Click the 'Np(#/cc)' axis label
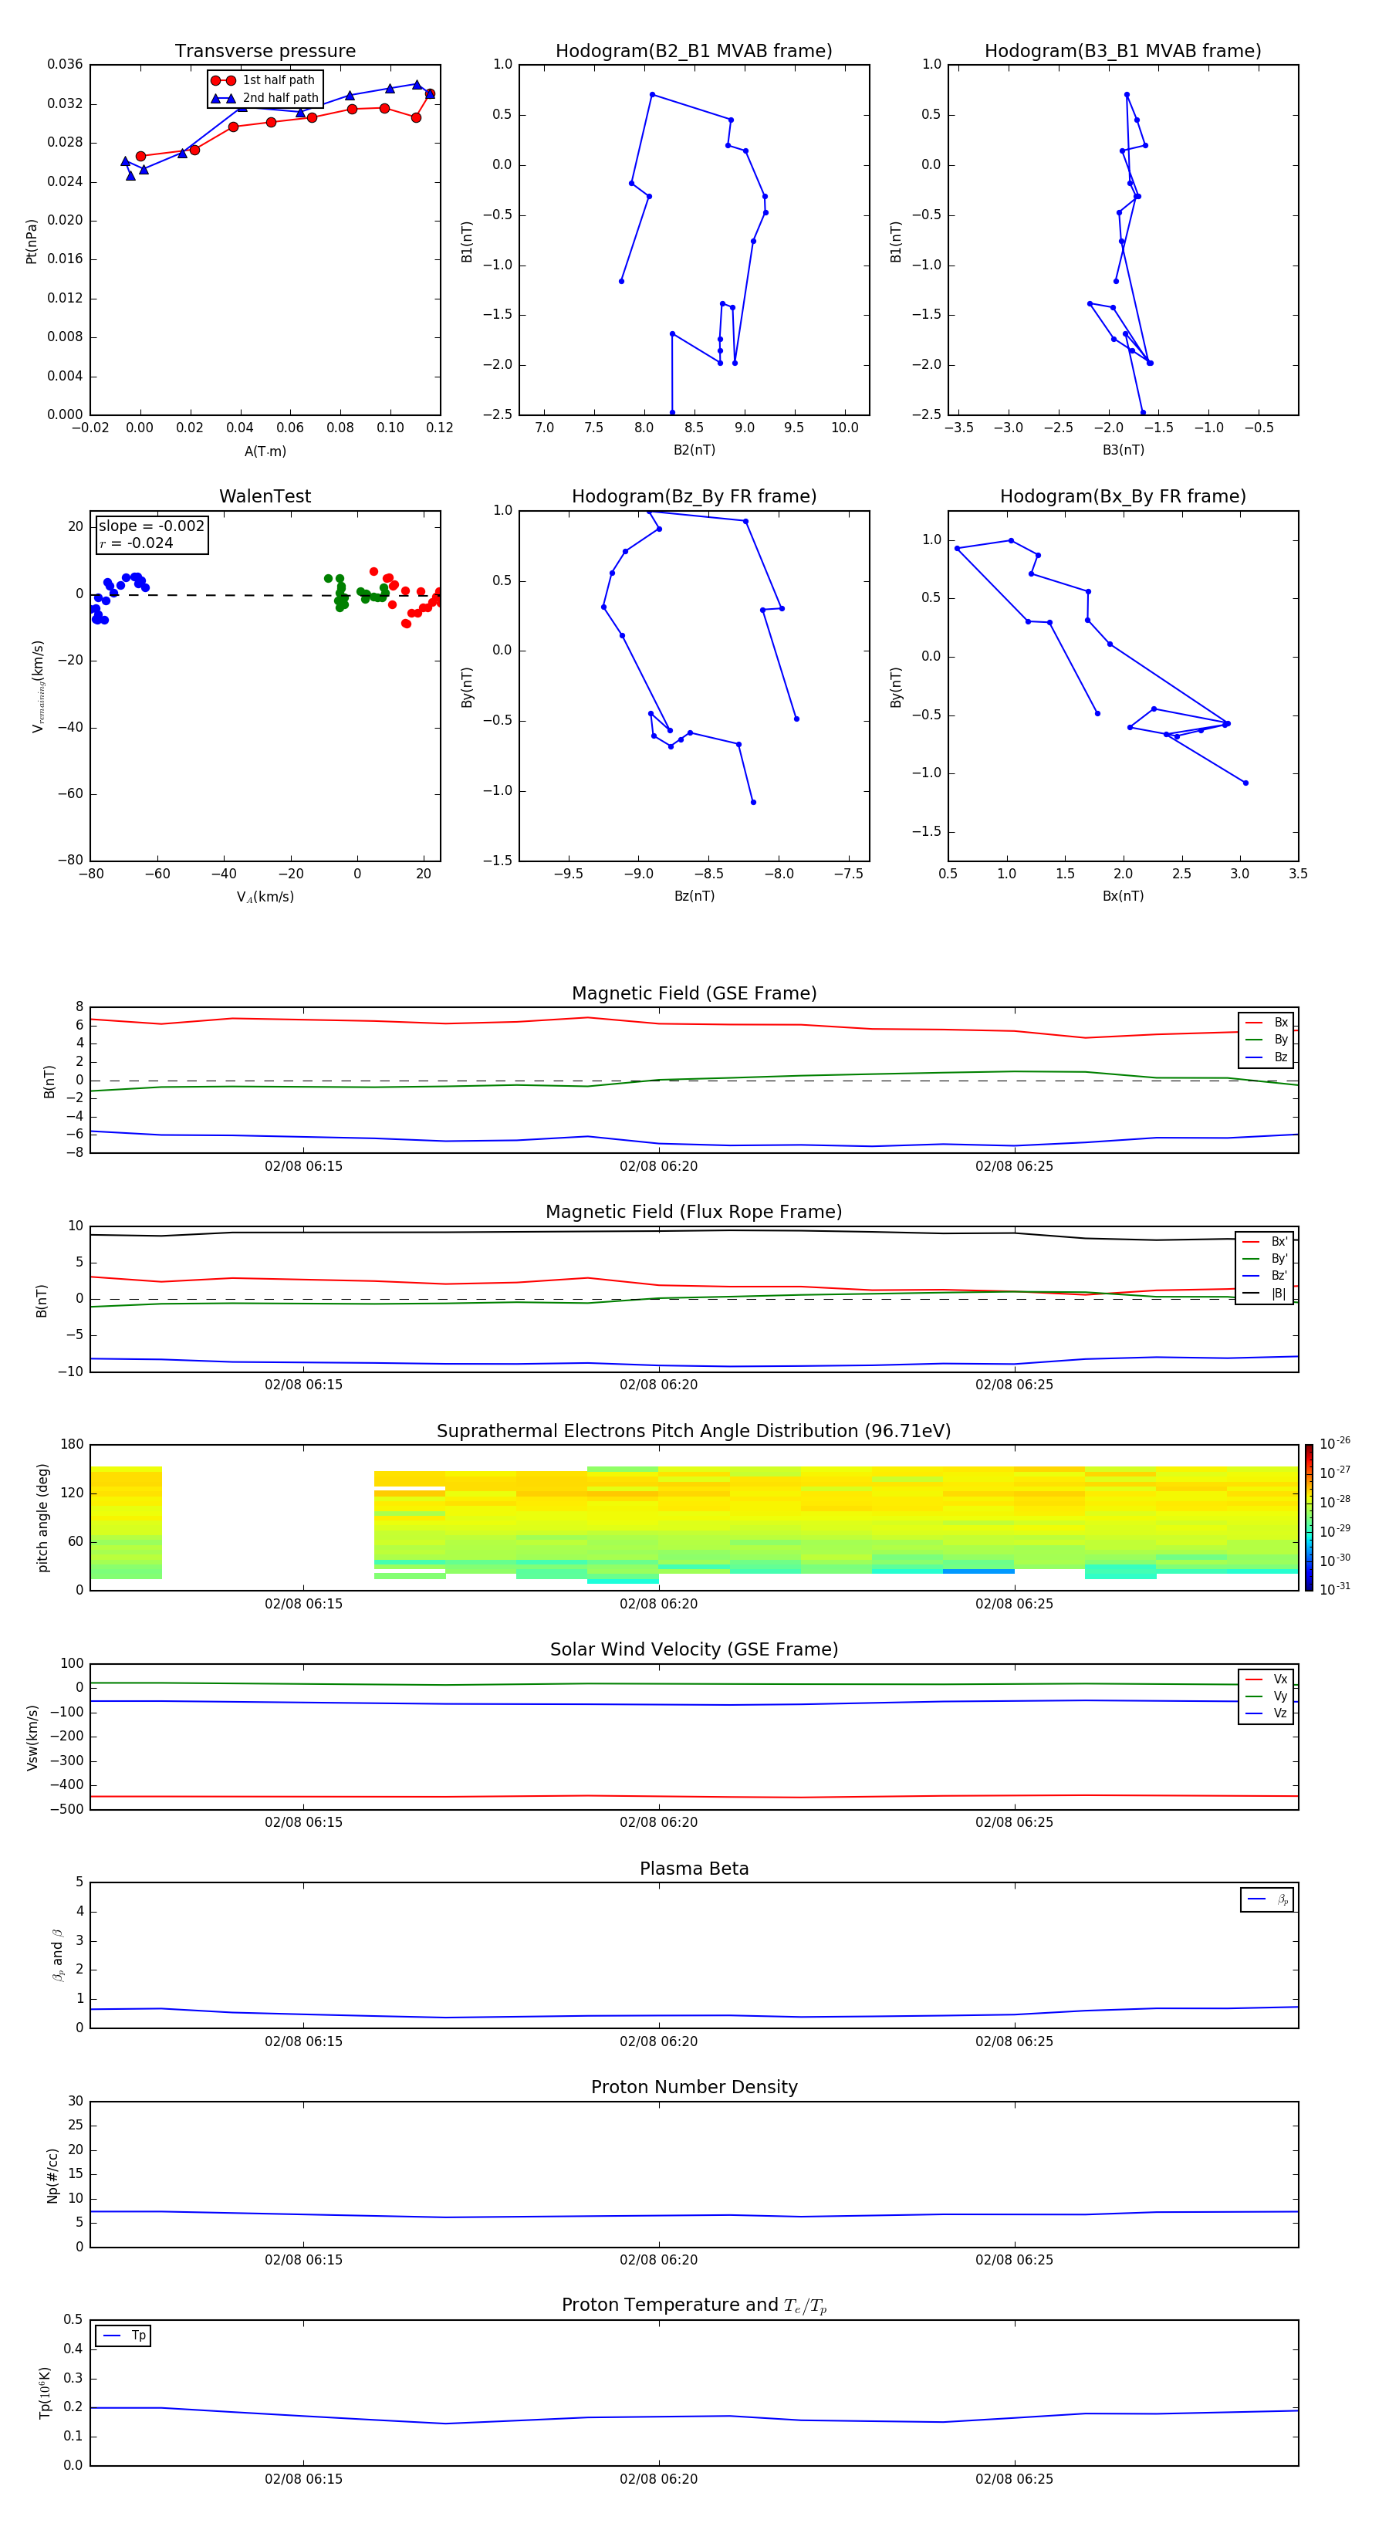The image size is (1389, 2547). tap(52, 2175)
